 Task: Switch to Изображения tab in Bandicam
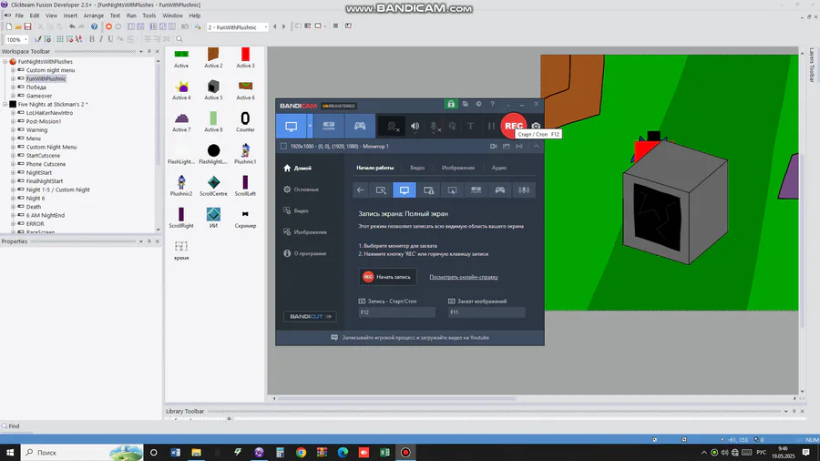coord(458,168)
